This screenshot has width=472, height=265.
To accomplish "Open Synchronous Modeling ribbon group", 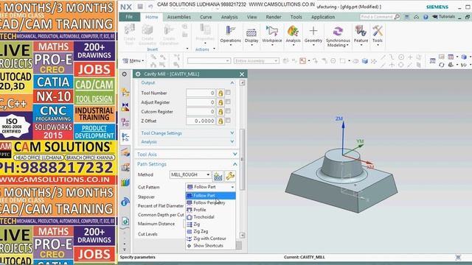I will 338,36.
